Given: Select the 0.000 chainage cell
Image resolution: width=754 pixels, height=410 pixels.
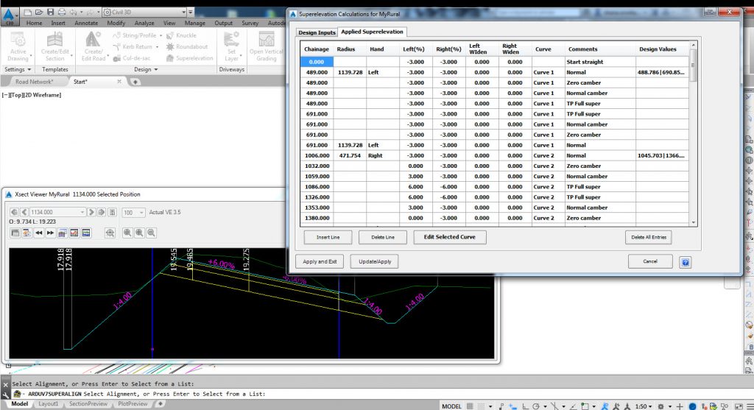Looking at the screenshot, I should click(x=317, y=62).
